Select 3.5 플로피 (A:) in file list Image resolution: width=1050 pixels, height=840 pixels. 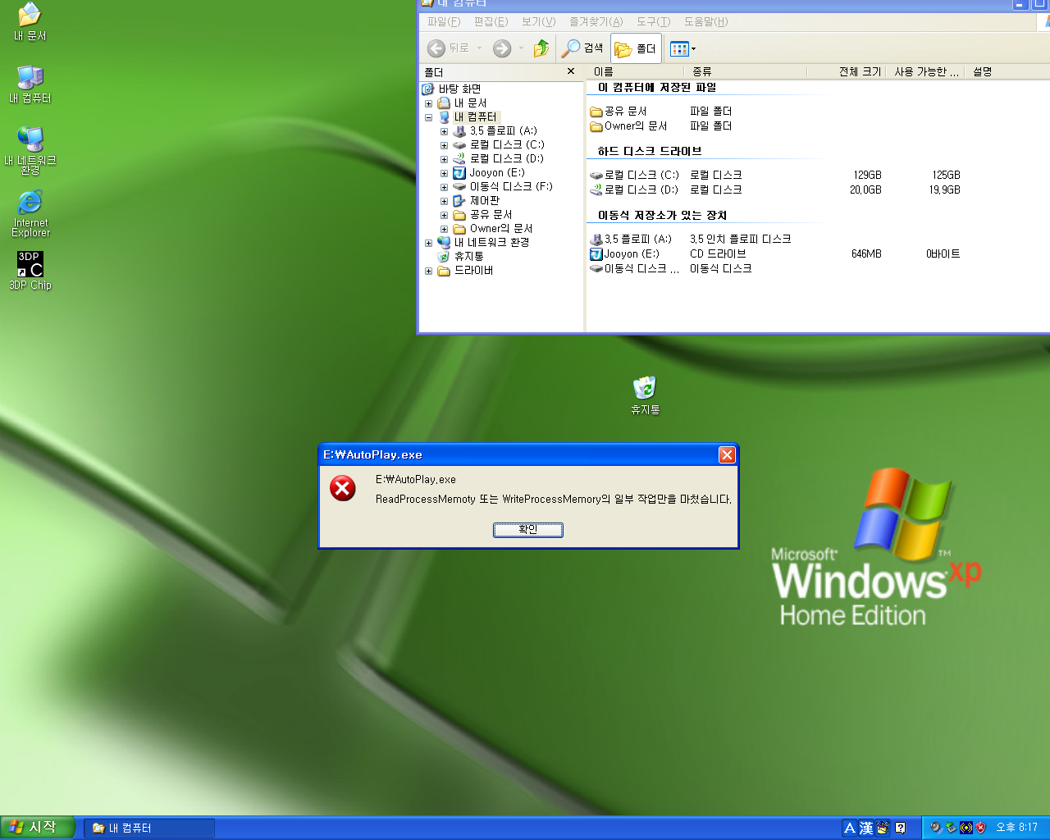(631, 240)
